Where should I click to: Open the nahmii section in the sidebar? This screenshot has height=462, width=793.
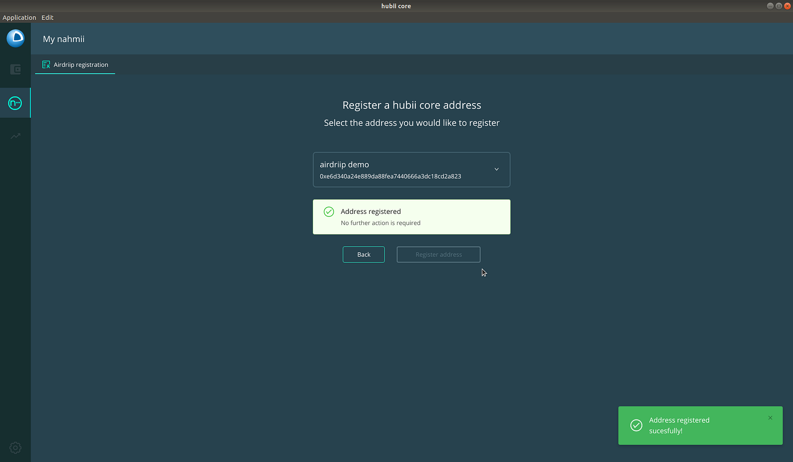click(15, 103)
